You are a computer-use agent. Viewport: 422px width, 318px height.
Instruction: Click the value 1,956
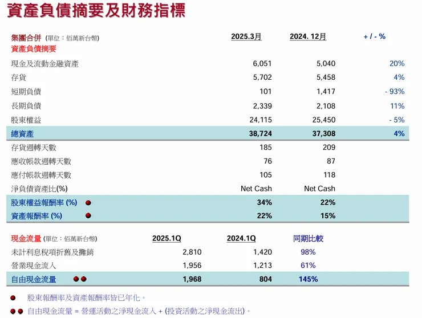click(x=192, y=266)
